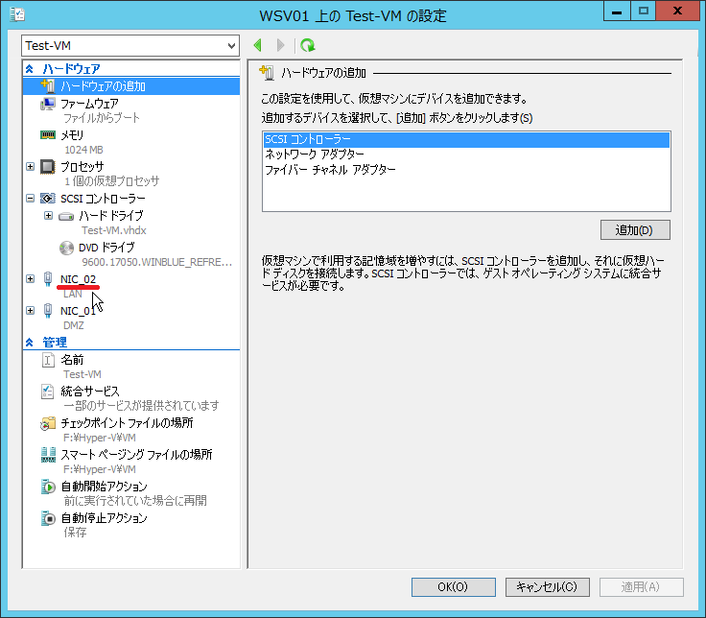Click the DVD ドライブ disc icon
Screen dimensions: 706x618
coord(66,248)
